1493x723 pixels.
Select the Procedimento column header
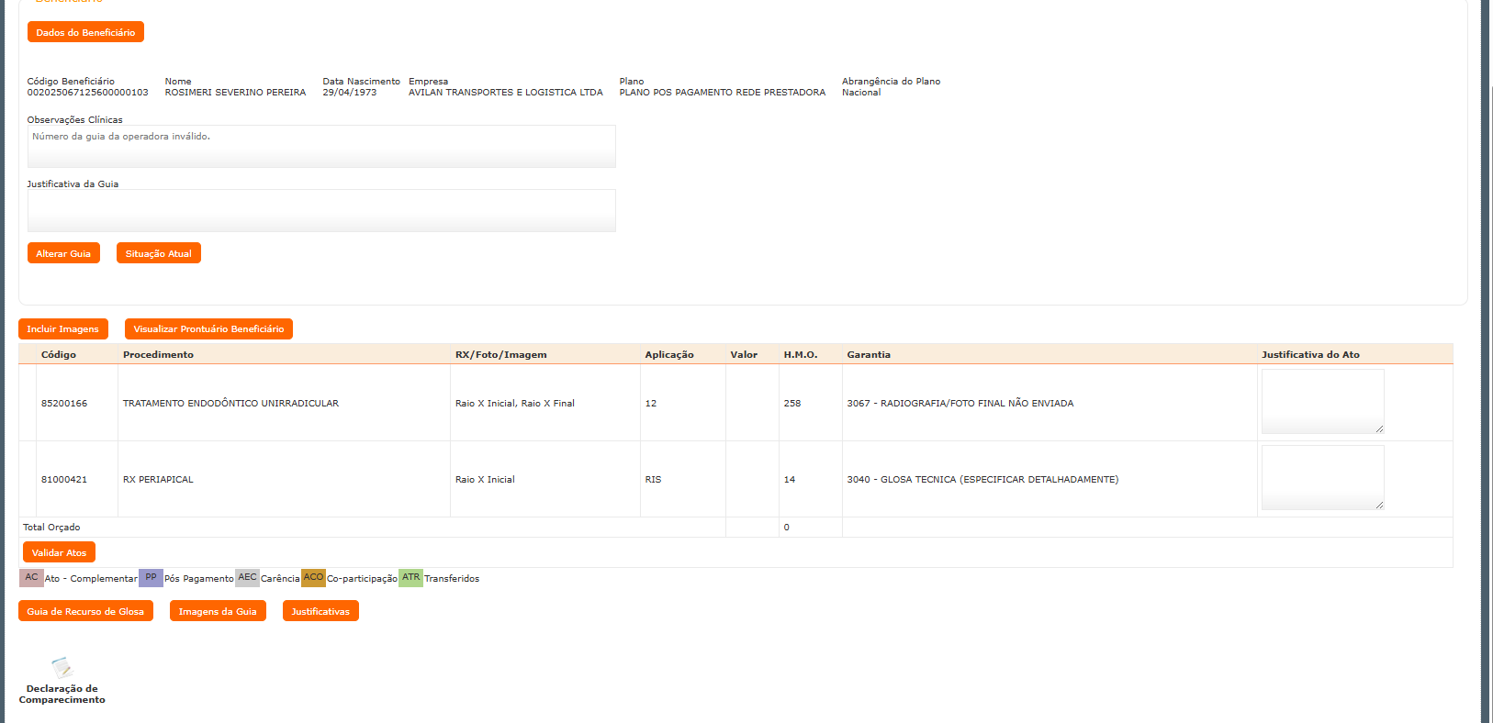[158, 354]
